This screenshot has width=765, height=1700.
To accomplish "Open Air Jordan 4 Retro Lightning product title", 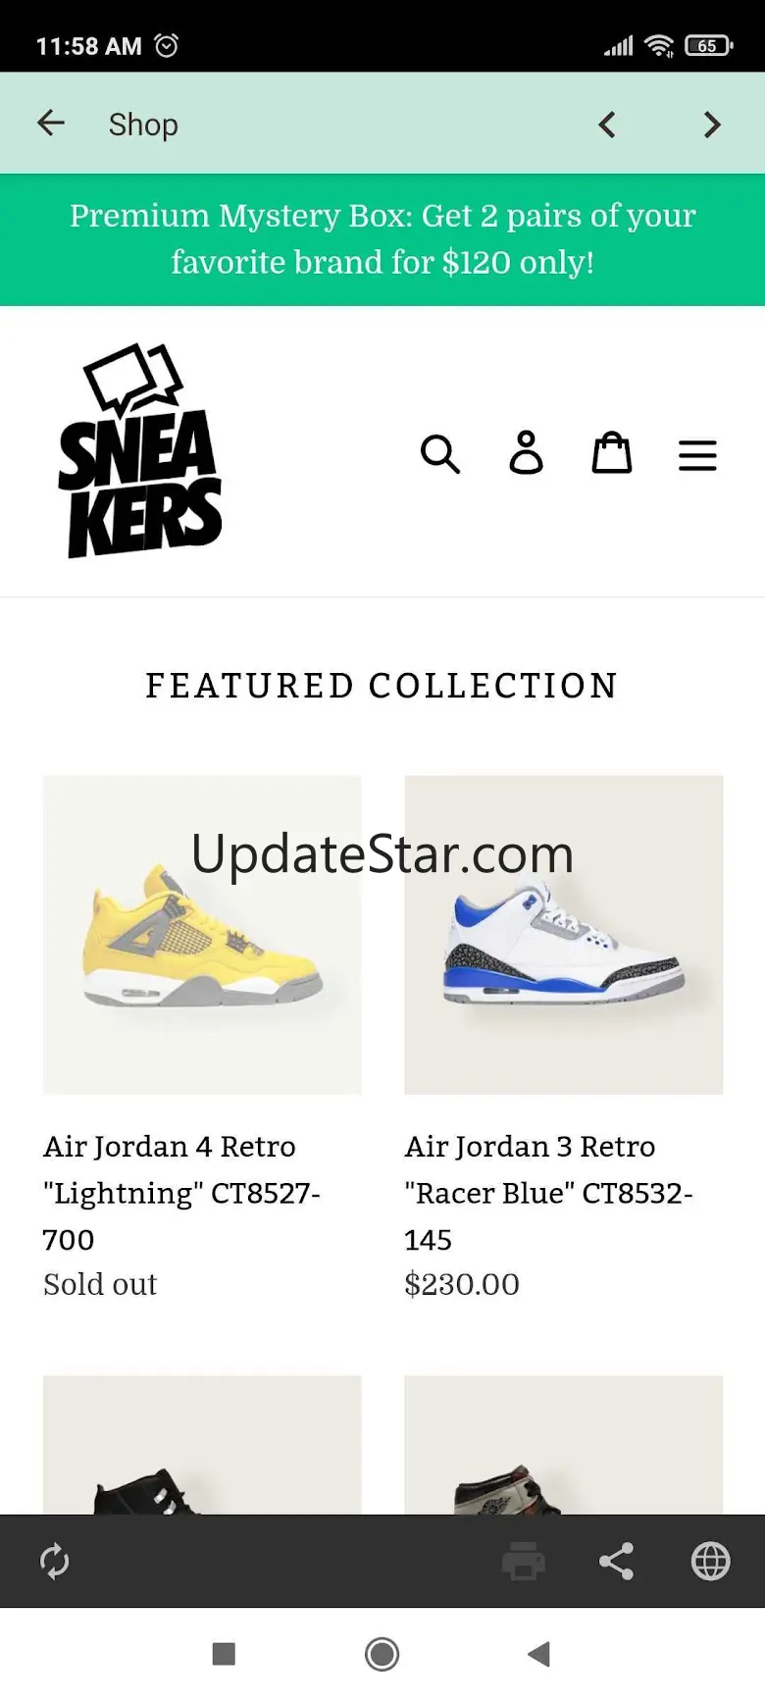I will coord(182,1193).
